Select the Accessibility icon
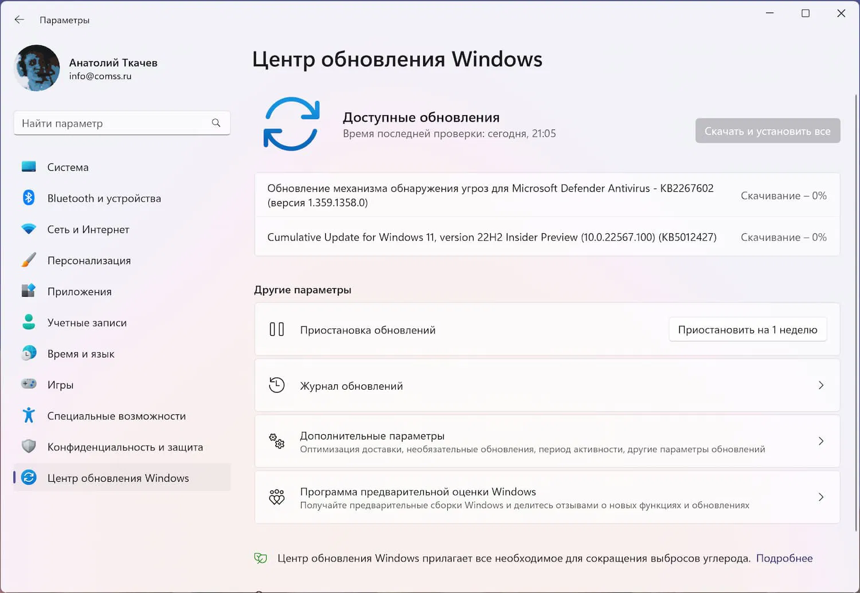This screenshot has height=593, width=860. (x=29, y=415)
